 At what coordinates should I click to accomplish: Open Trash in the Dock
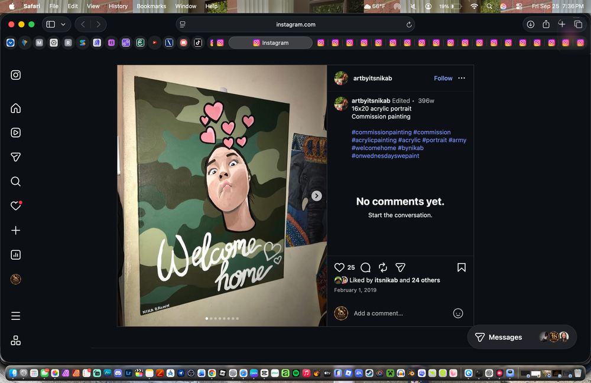click(x=578, y=373)
